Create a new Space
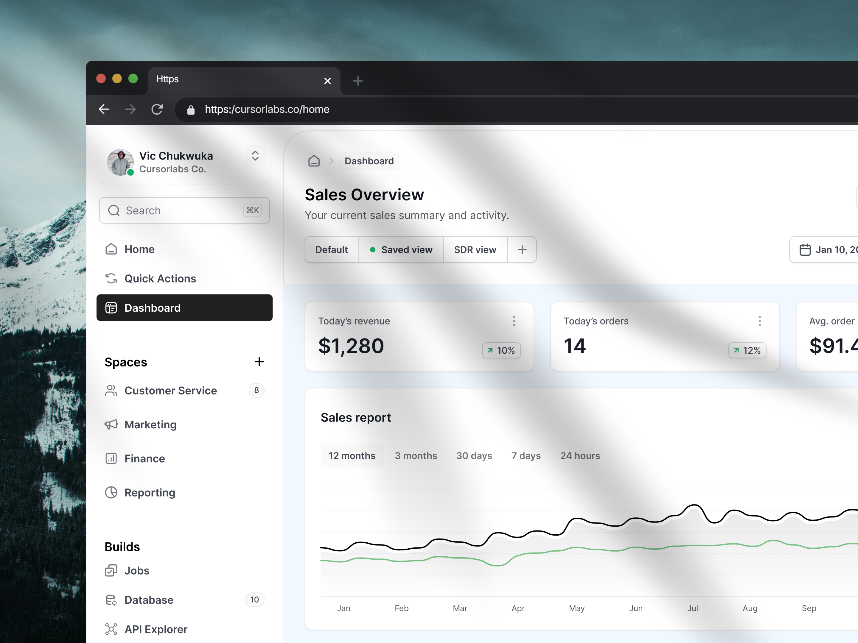The image size is (858, 643). [259, 362]
